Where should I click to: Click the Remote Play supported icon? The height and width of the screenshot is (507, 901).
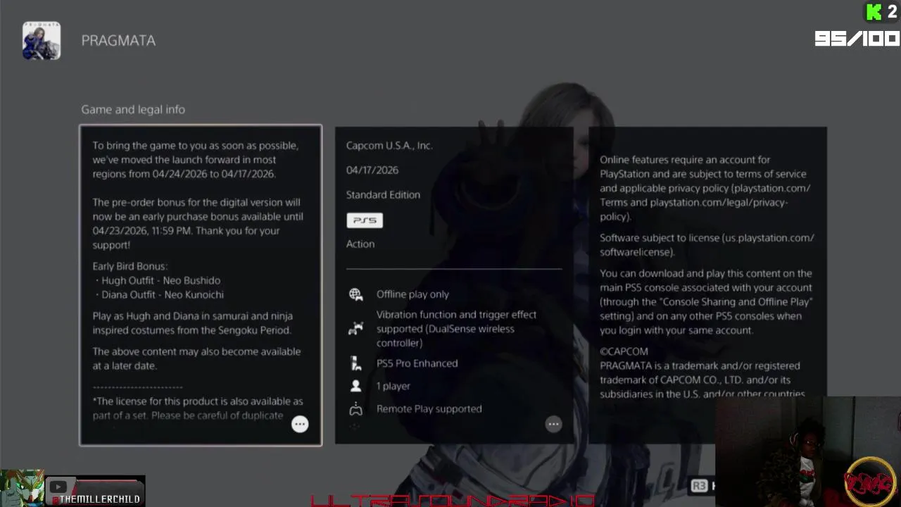[x=356, y=409]
